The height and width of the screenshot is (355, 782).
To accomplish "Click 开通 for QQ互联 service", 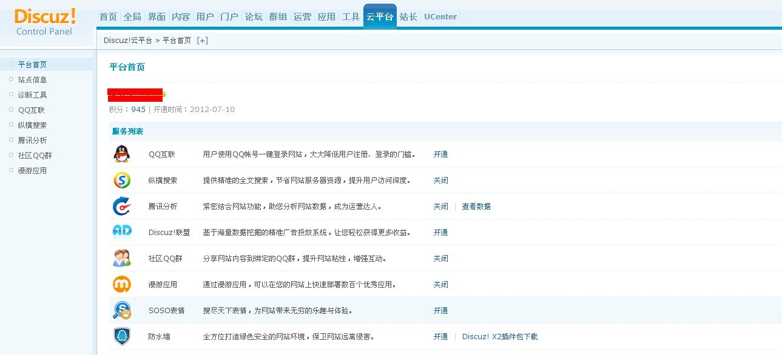I will (440, 154).
